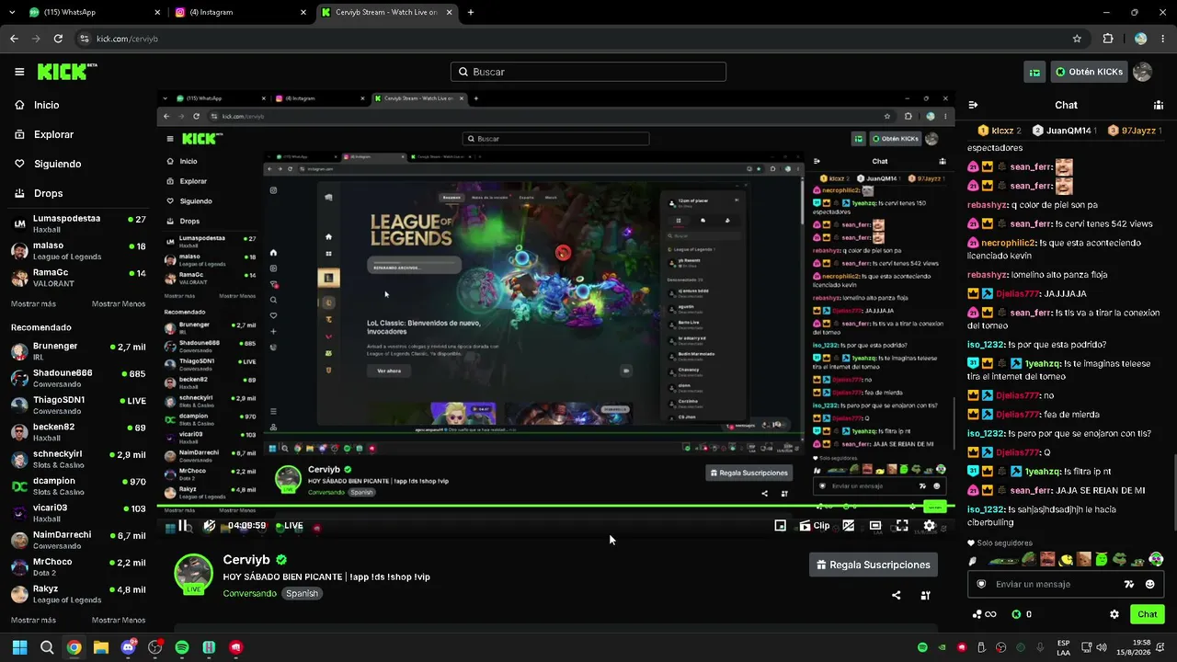Open the Brunenger recommended channel
This screenshot has width=1177, height=662.
78,351
